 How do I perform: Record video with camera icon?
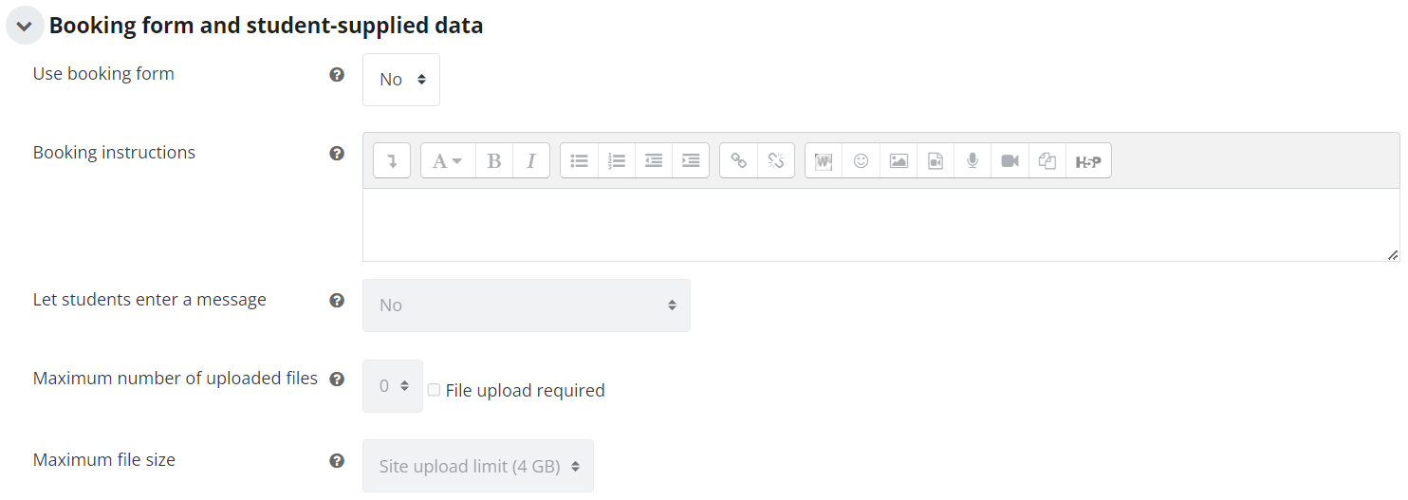(x=1010, y=160)
